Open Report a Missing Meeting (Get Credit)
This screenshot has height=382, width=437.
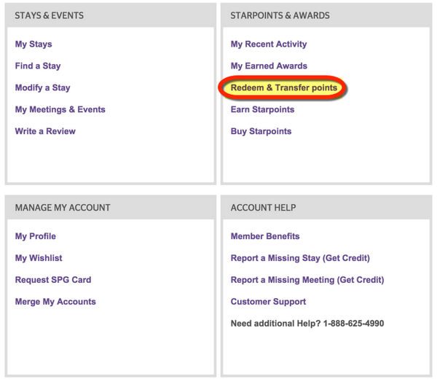[x=307, y=280]
